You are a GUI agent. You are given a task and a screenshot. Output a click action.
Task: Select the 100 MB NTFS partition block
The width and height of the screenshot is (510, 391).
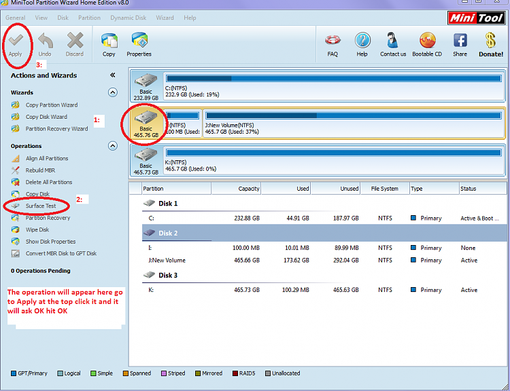click(x=182, y=124)
